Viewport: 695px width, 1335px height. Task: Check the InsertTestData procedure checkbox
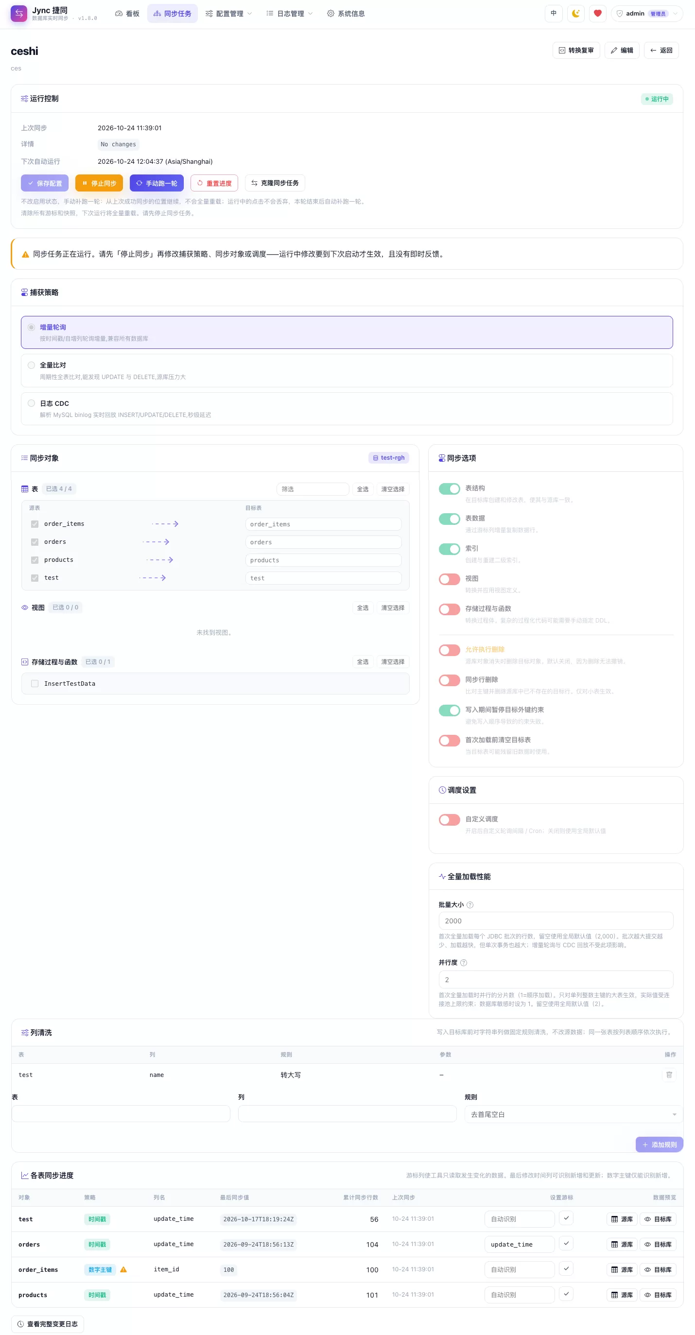[x=35, y=684]
